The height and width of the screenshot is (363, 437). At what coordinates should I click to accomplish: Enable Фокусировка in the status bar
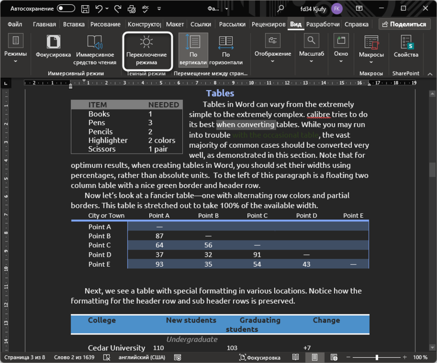pos(260,357)
